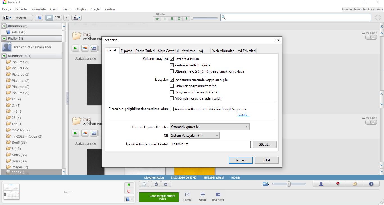Rotate photo counter-clockwise
The image size is (384, 205).
pos(156,184)
